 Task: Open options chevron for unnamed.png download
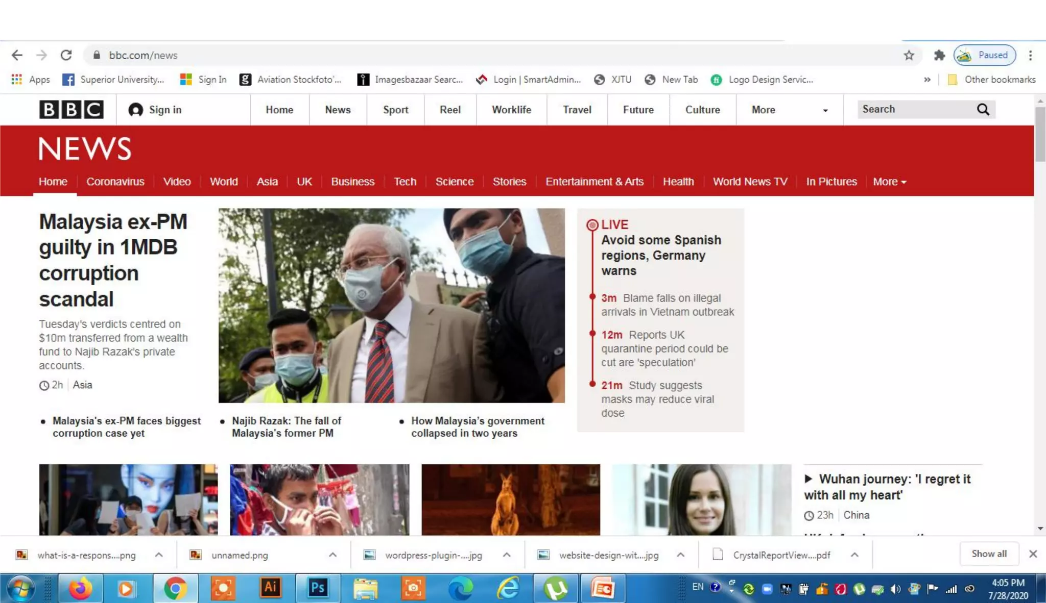[332, 555]
